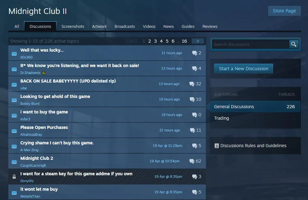This screenshot has height=200, width=308.
Task: Open the Guides tab
Action: pyautogui.click(x=188, y=27)
